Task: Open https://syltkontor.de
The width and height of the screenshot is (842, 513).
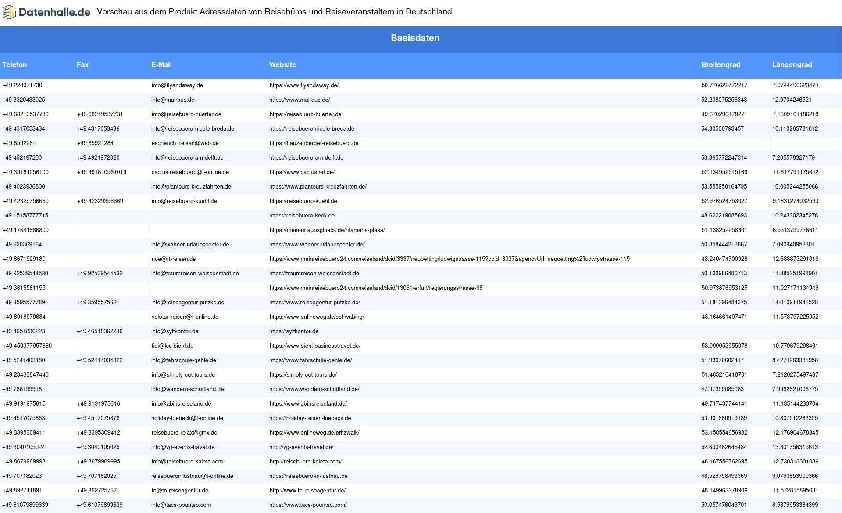Action: point(294,331)
